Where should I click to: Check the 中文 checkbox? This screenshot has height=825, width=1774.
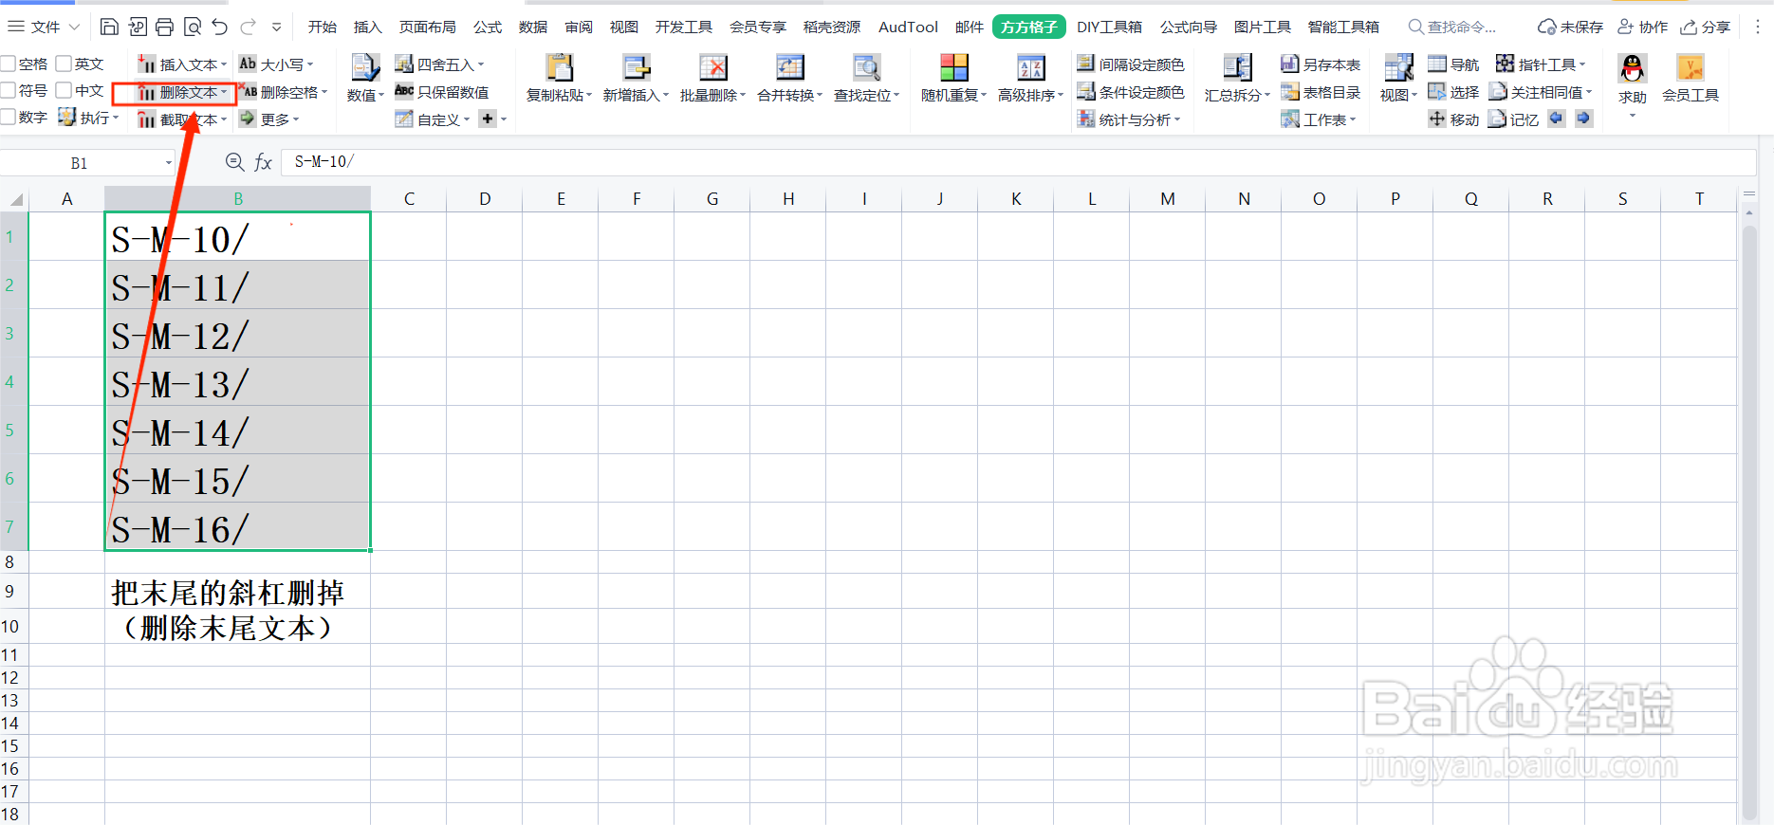tap(64, 90)
